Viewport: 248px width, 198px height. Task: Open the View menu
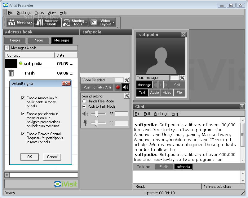pos(52,12)
